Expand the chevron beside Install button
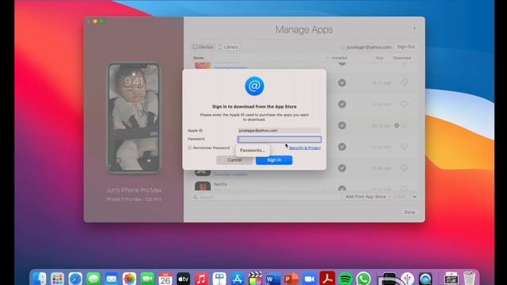 (414, 196)
